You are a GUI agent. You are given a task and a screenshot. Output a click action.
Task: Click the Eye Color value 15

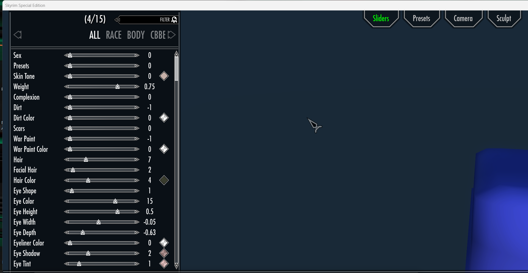click(x=150, y=201)
